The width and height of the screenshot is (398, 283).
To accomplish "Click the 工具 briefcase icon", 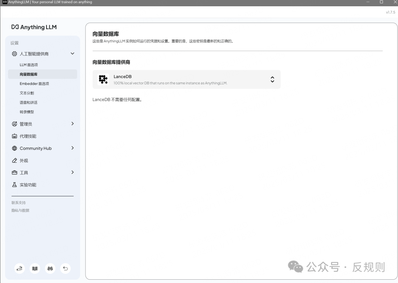I will point(14,172).
